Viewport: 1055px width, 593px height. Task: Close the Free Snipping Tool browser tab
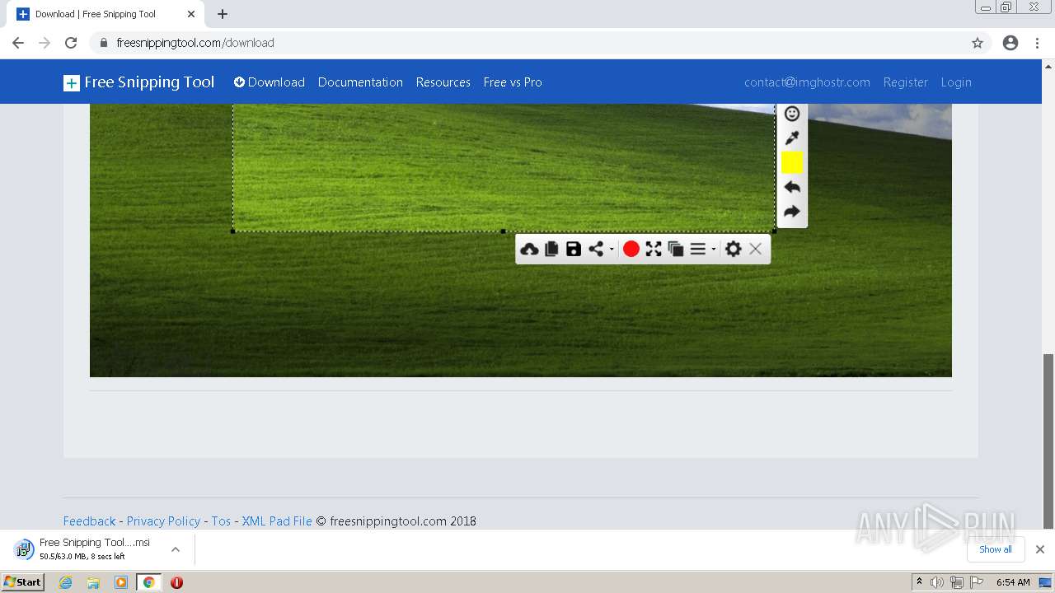(x=190, y=14)
